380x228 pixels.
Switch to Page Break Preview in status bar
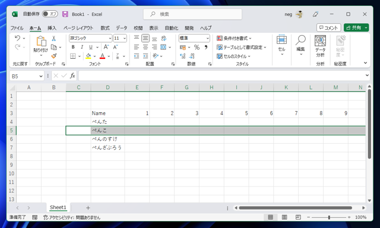(298, 217)
